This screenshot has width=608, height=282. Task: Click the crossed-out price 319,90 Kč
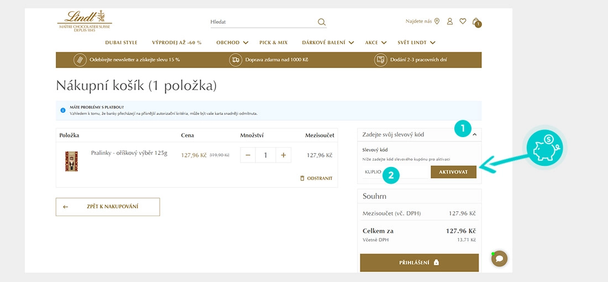coord(219,155)
